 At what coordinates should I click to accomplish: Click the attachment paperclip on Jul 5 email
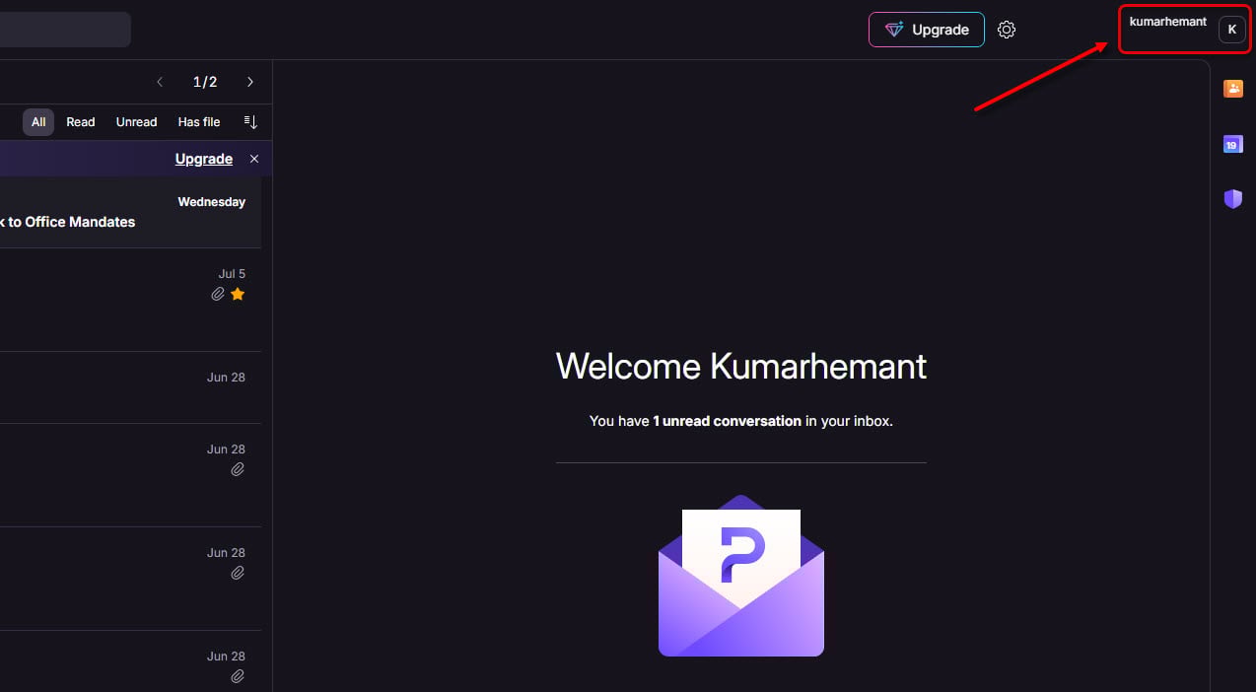coord(218,294)
